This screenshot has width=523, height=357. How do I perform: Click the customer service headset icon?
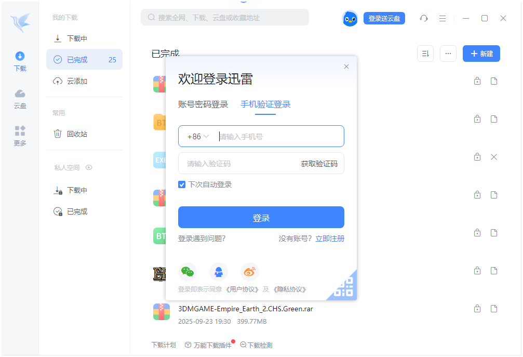click(x=423, y=18)
